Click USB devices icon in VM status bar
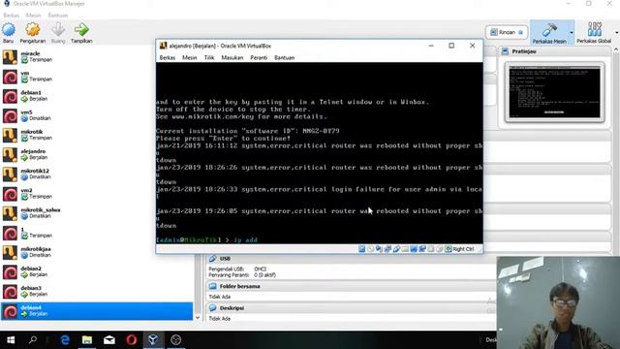The height and width of the screenshot is (349, 620). click(396, 249)
